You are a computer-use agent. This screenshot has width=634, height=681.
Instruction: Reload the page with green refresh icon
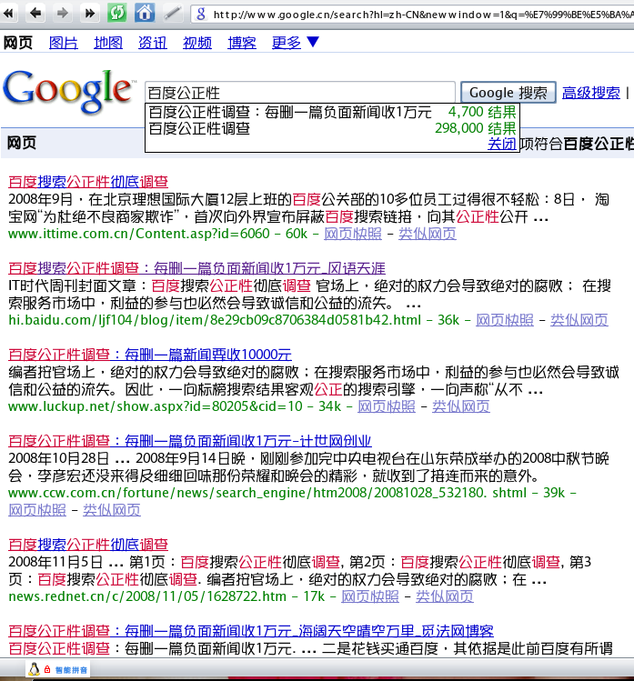[x=117, y=13]
